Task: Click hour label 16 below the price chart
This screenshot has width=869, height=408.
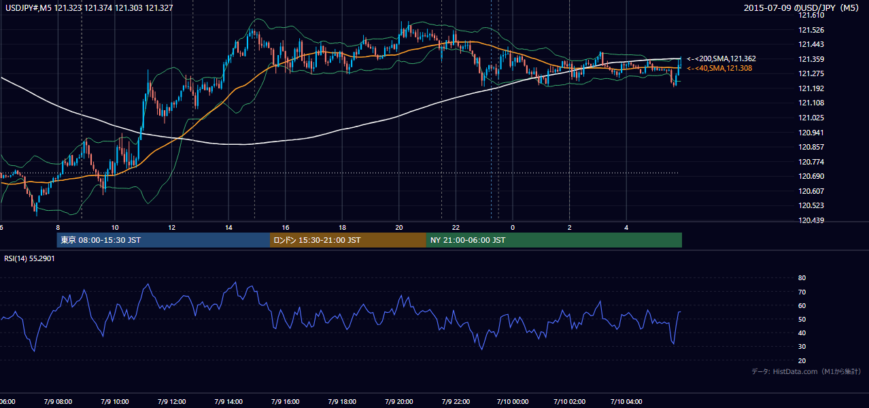Action: click(x=286, y=227)
